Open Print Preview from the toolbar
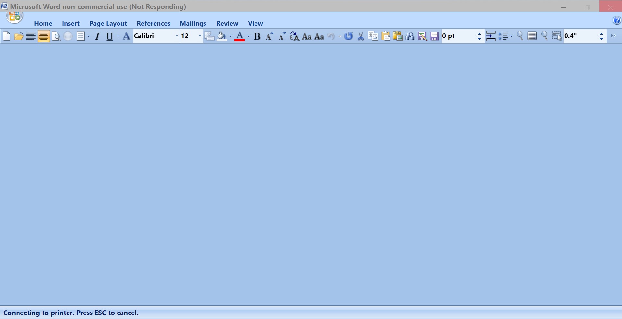622x319 pixels. click(x=56, y=36)
